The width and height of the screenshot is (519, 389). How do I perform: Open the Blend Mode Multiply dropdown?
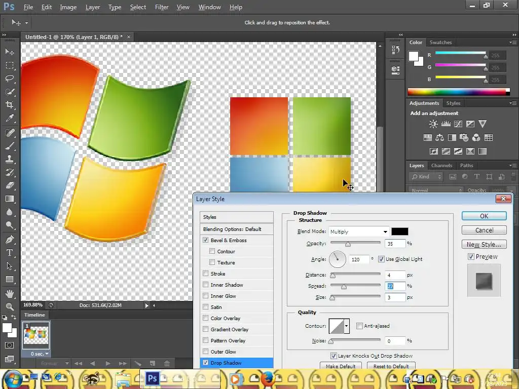[359, 231]
